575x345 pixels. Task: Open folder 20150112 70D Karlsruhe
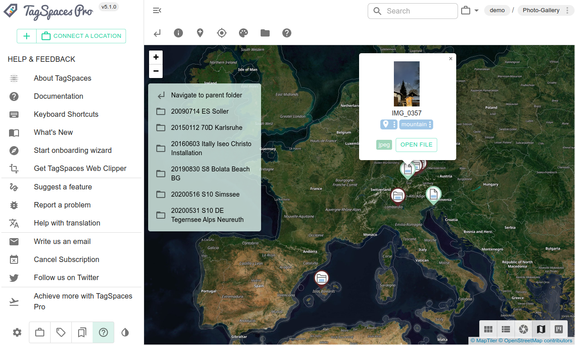pyautogui.click(x=205, y=128)
